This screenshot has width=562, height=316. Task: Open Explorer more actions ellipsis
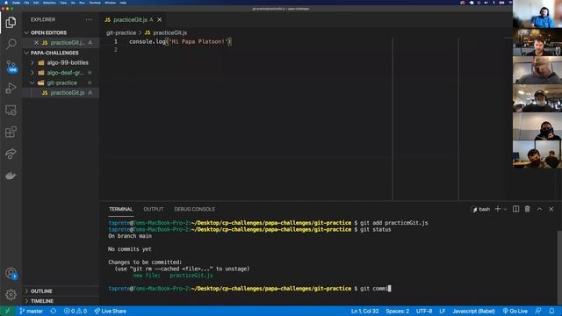point(89,19)
